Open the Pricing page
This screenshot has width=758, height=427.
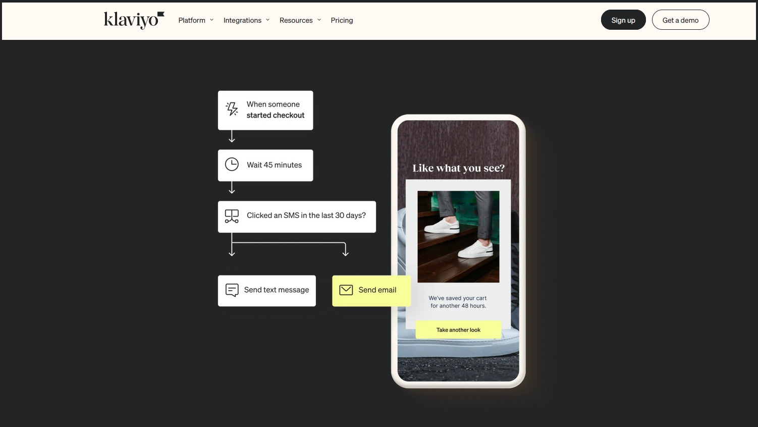pyautogui.click(x=342, y=20)
